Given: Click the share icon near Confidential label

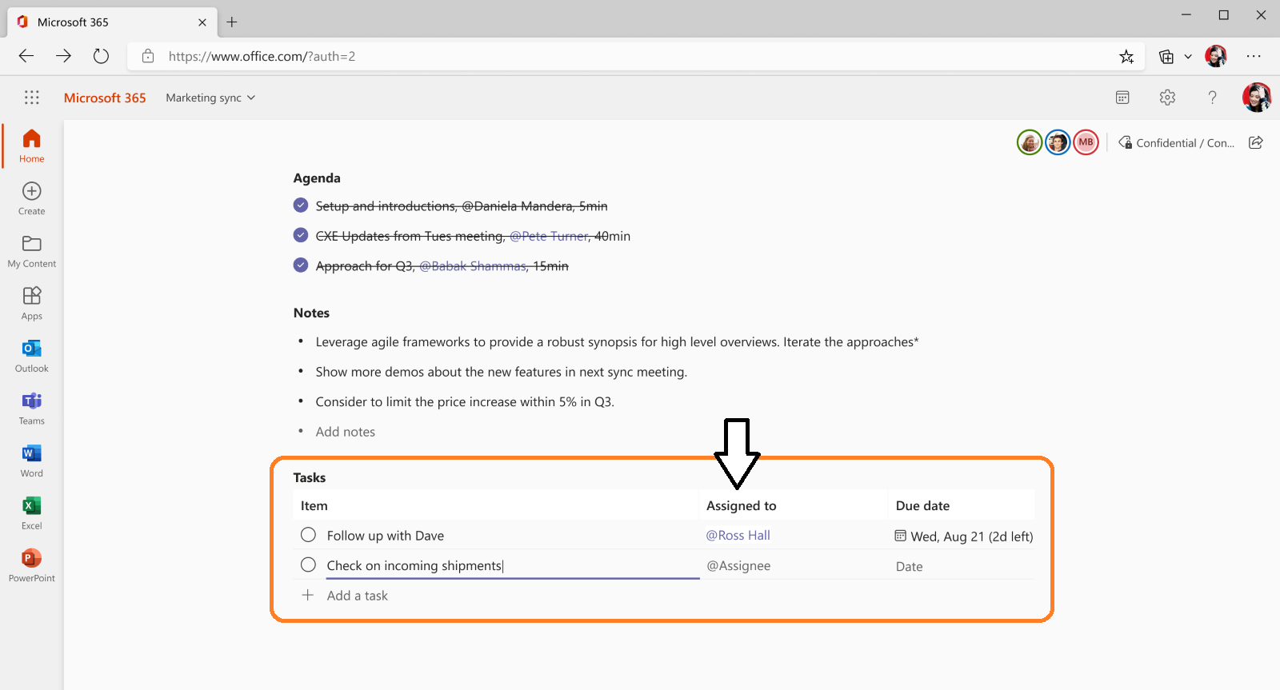Looking at the screenshot, I should click(1256, 142).
